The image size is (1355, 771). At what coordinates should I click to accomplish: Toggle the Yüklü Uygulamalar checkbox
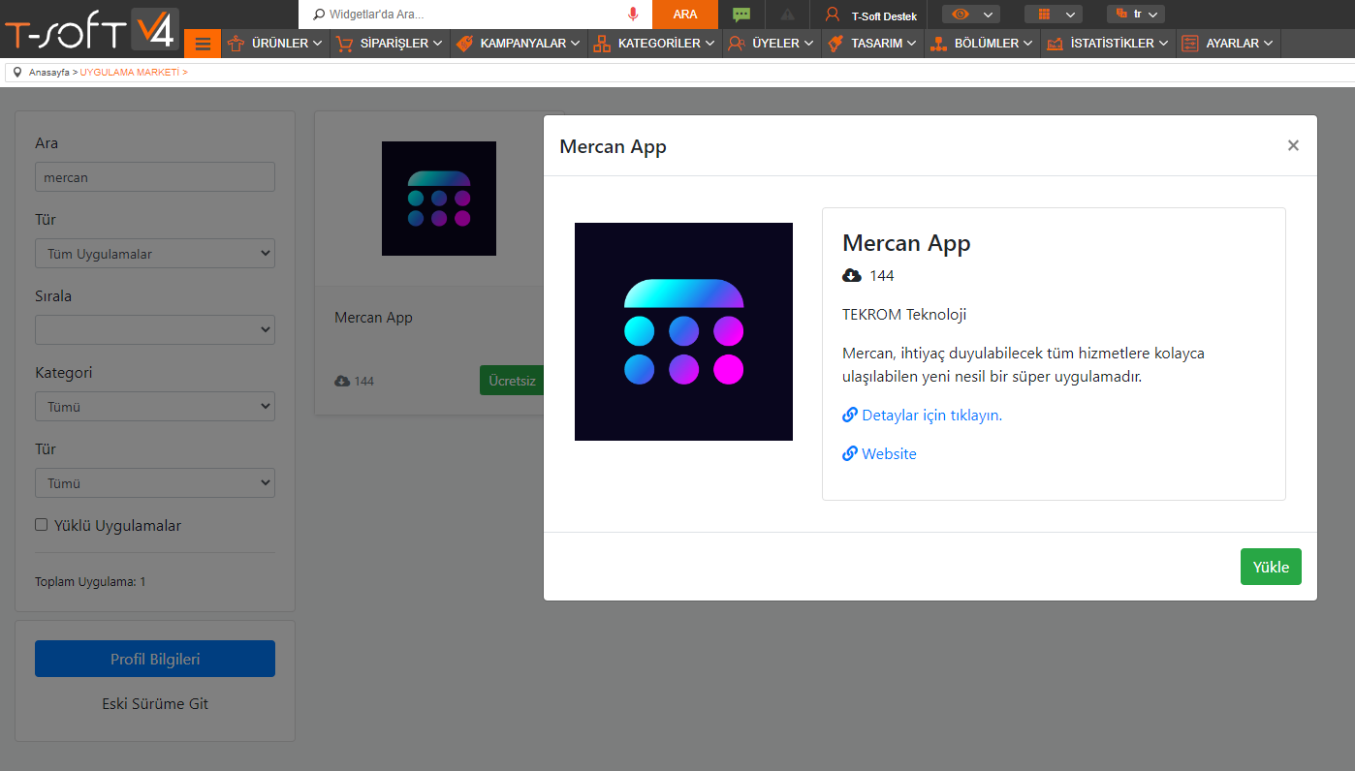tap(42, 525)
